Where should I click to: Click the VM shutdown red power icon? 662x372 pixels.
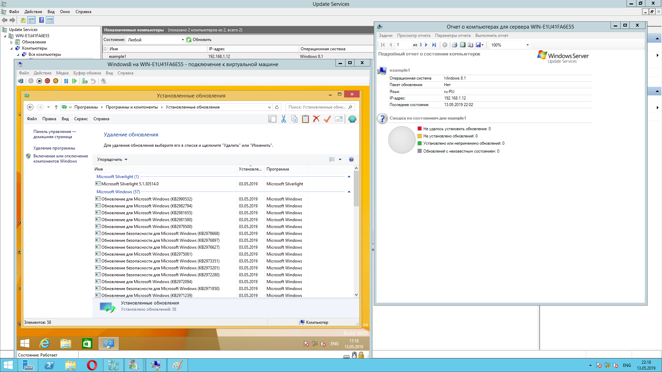click(47, 81)
